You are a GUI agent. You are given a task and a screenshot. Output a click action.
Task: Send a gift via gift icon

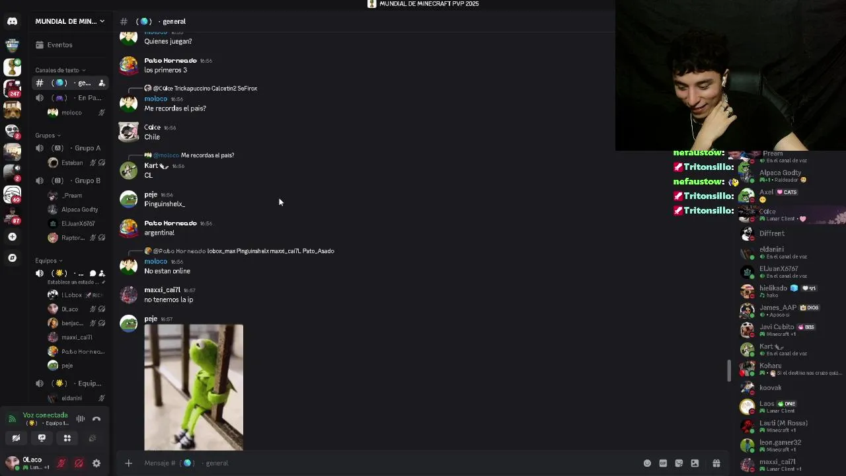(x=716, y=463)
